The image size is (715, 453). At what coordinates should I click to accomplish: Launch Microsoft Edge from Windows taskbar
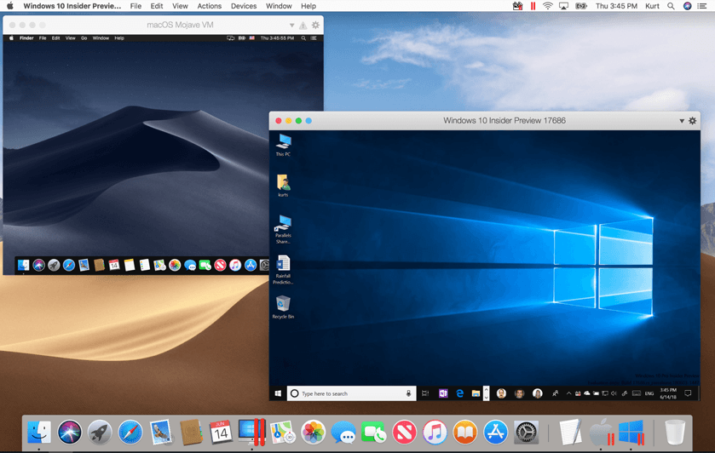click(460, 393)
